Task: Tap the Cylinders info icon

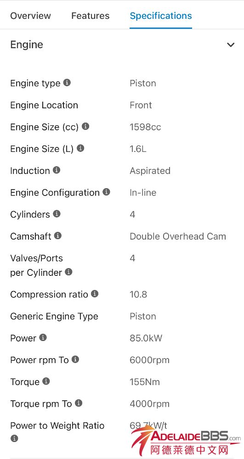Action: coord(57,214)
